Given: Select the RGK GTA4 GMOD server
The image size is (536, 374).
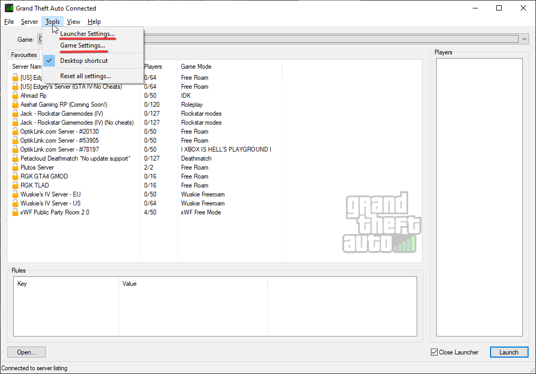Looking at the screenshot, I should (x=44, y=176).
